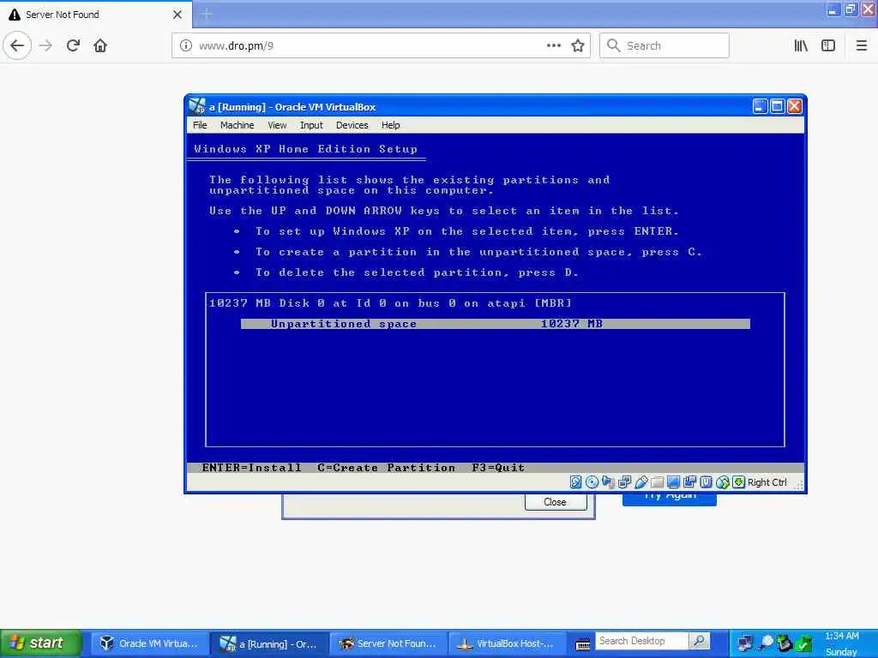This screenshot has width=878, height=658.
Task: Click the Right Ctrl host key label
Action: pyautogui.click(x=767, y=482)
